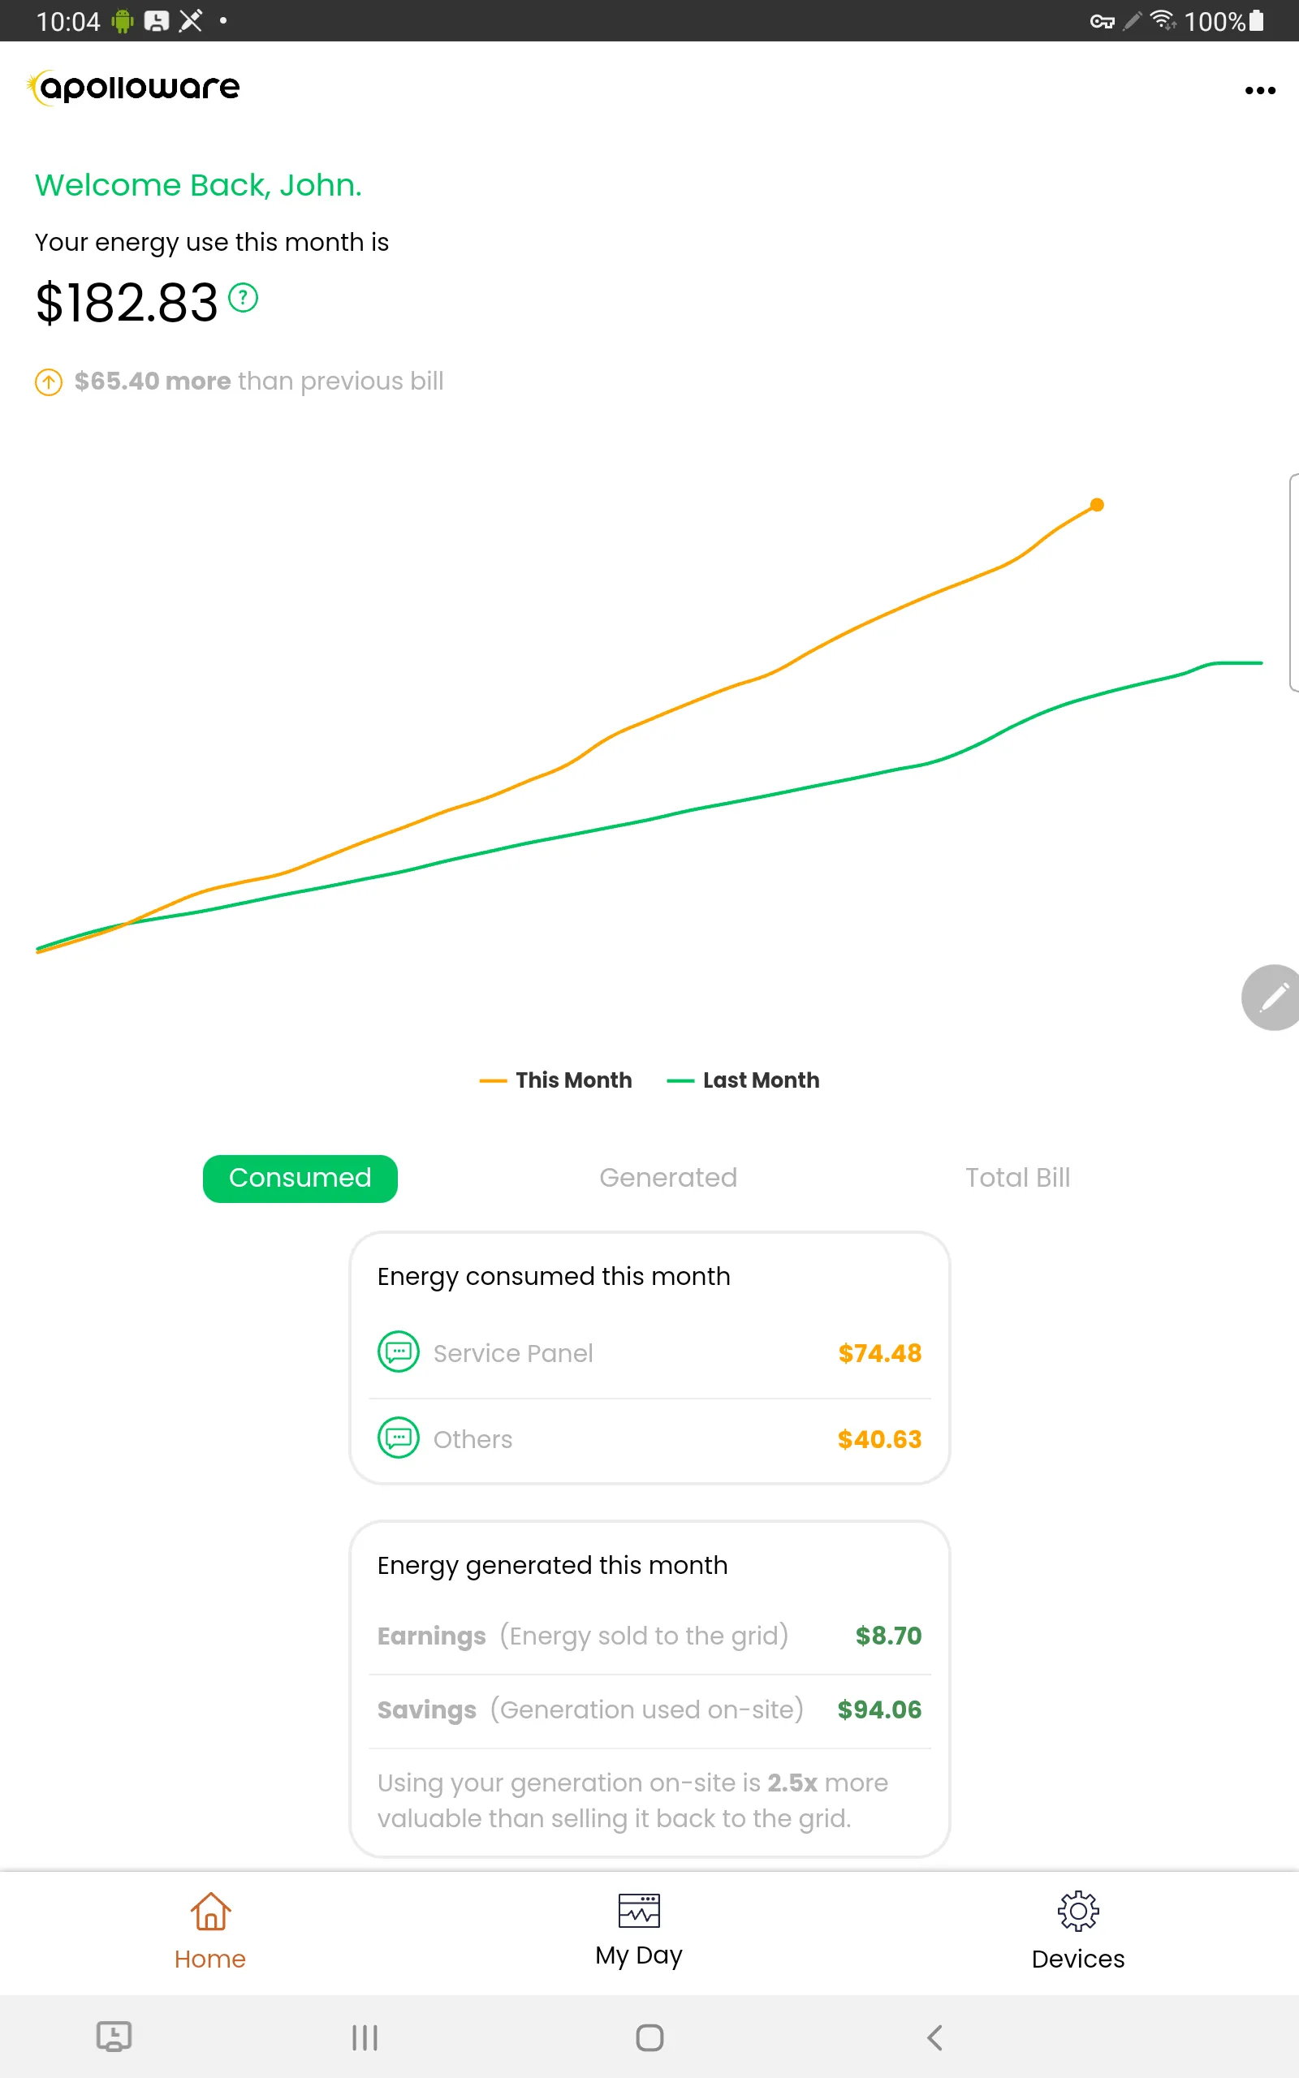Open the Others chat bubble icon

click(399, 1438)
